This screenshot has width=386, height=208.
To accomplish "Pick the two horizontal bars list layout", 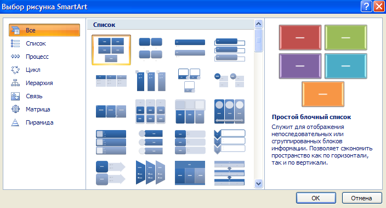I will tap(190, 48).
